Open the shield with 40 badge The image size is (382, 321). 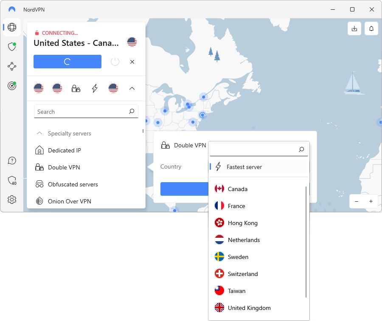[12, 180]
